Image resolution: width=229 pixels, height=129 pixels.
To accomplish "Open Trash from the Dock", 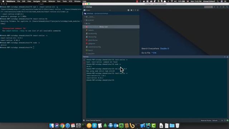I will point(177,126).
